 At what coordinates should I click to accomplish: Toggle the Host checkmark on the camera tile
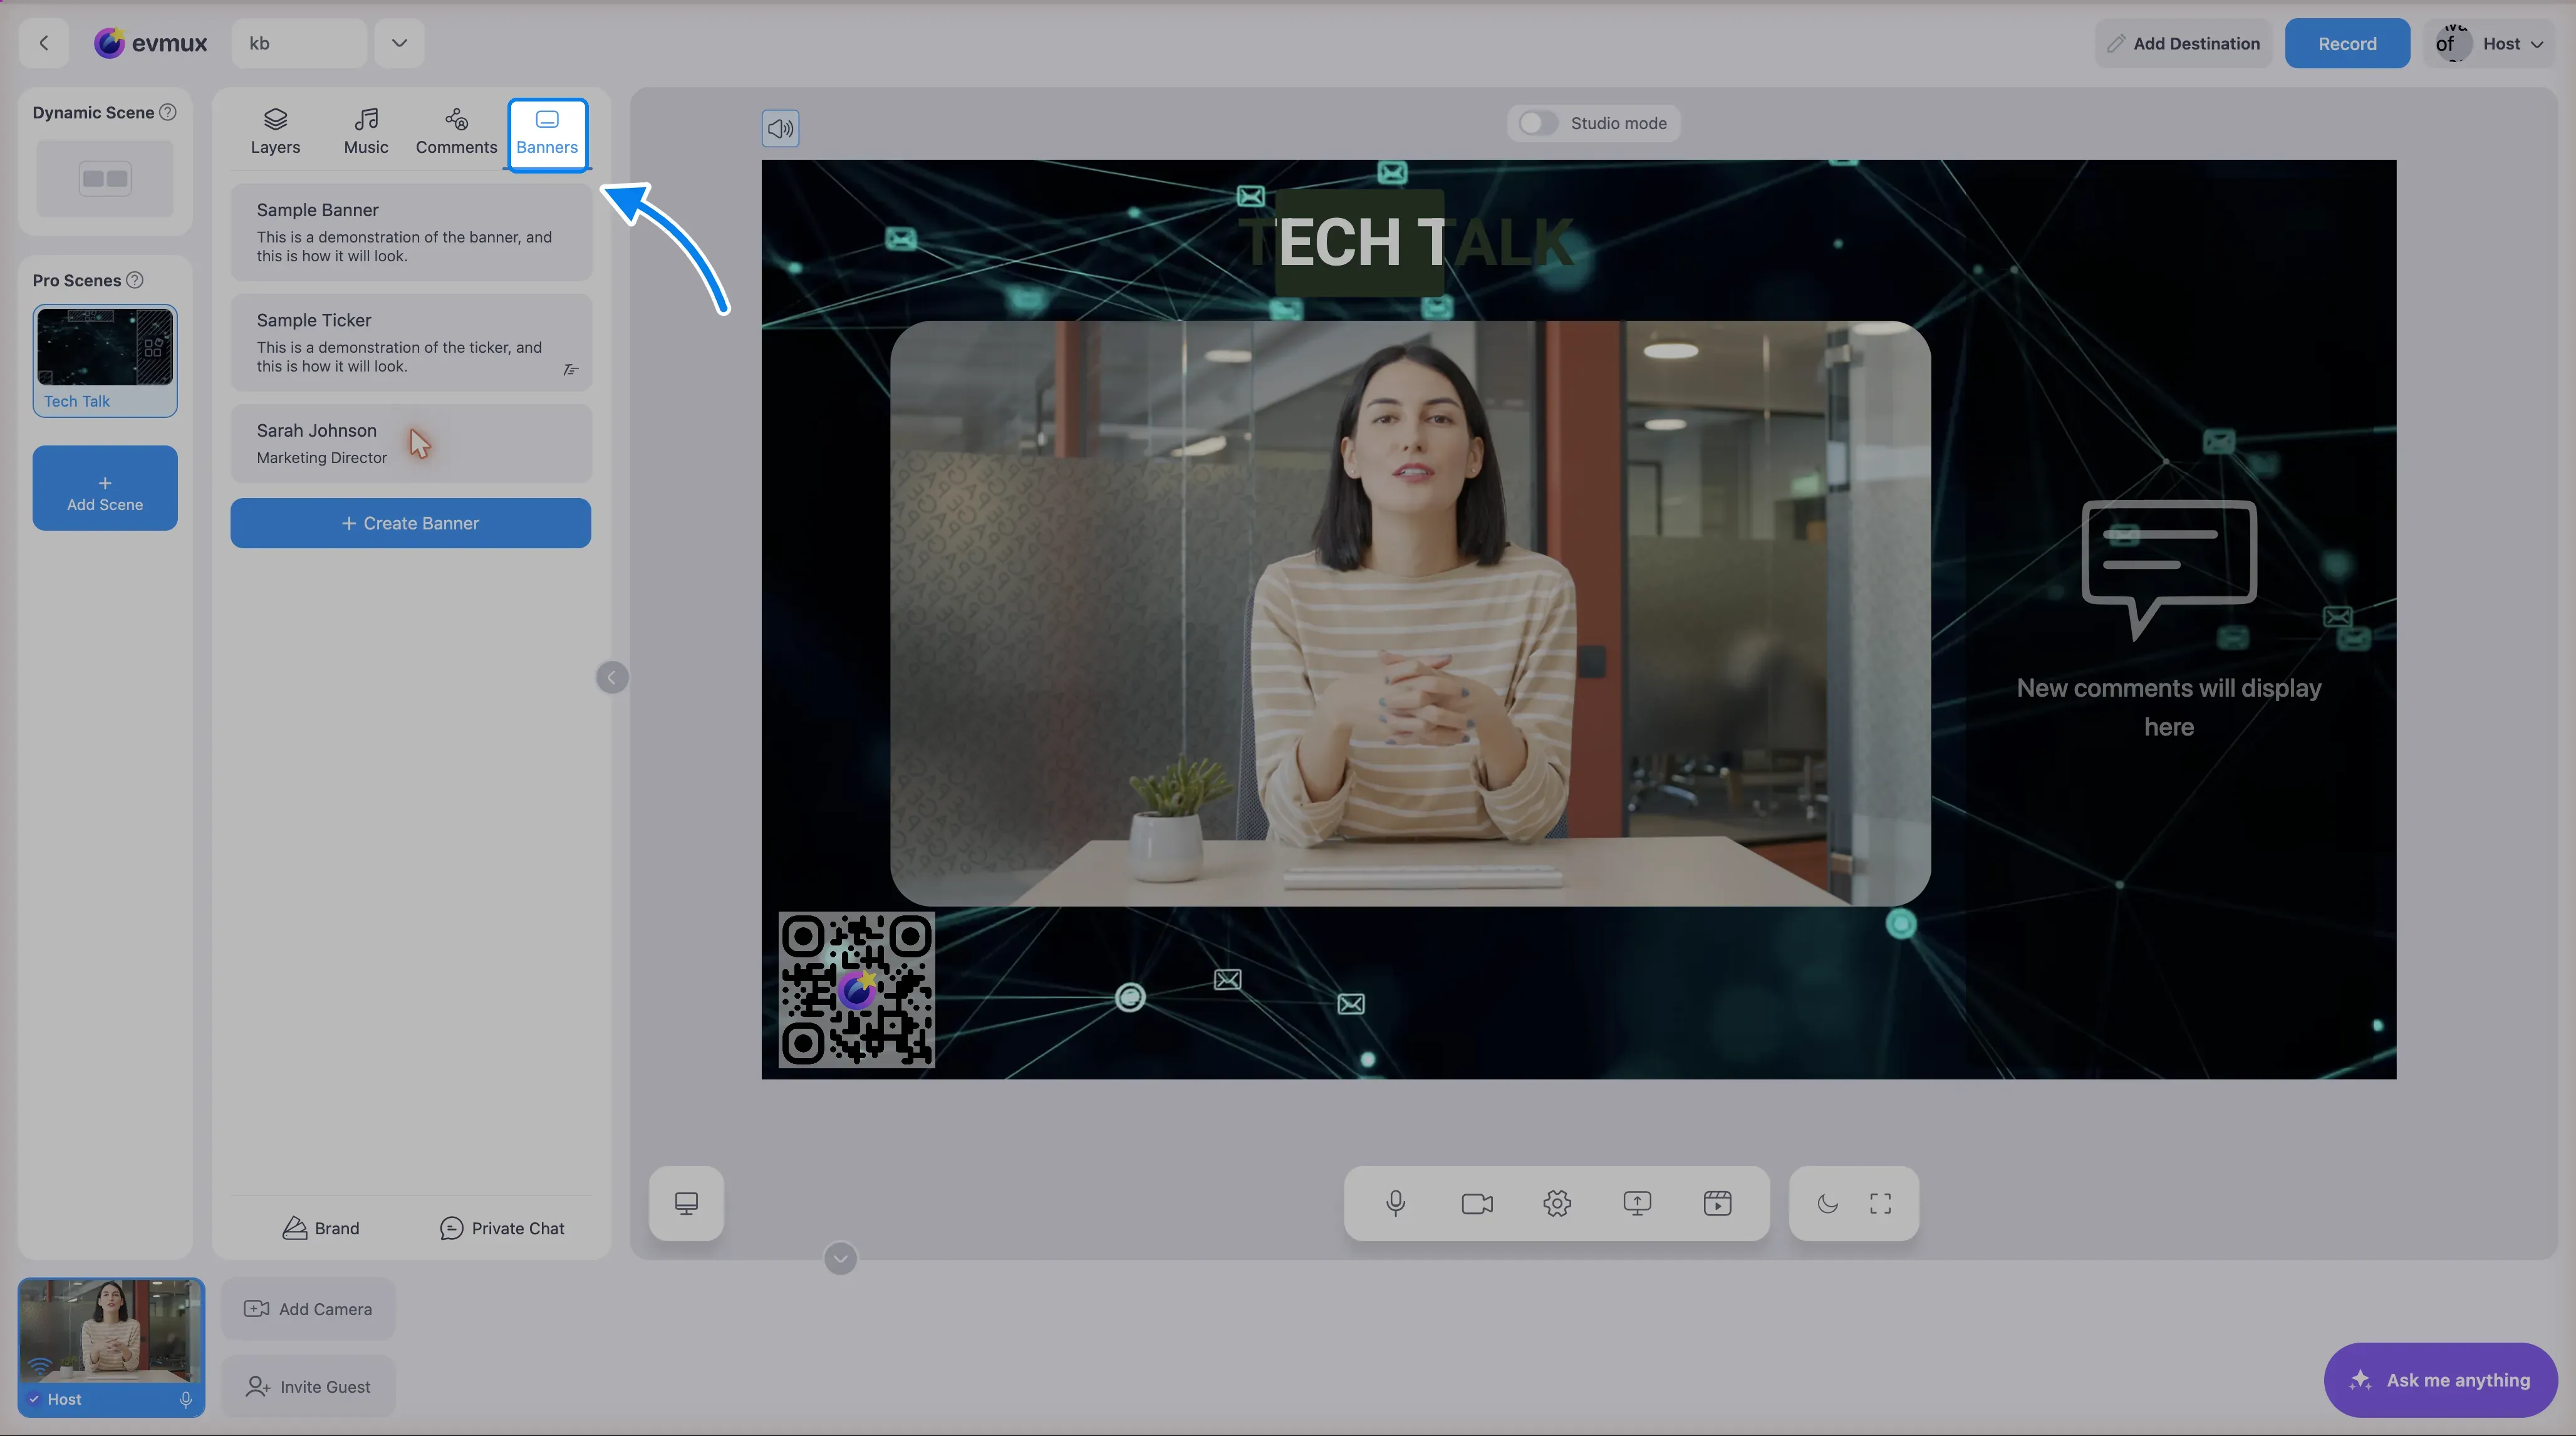point(34,1399)
